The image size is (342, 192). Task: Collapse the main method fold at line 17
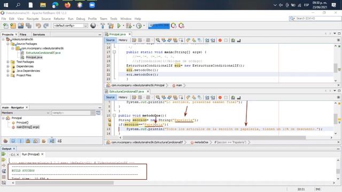click(114, 52)
